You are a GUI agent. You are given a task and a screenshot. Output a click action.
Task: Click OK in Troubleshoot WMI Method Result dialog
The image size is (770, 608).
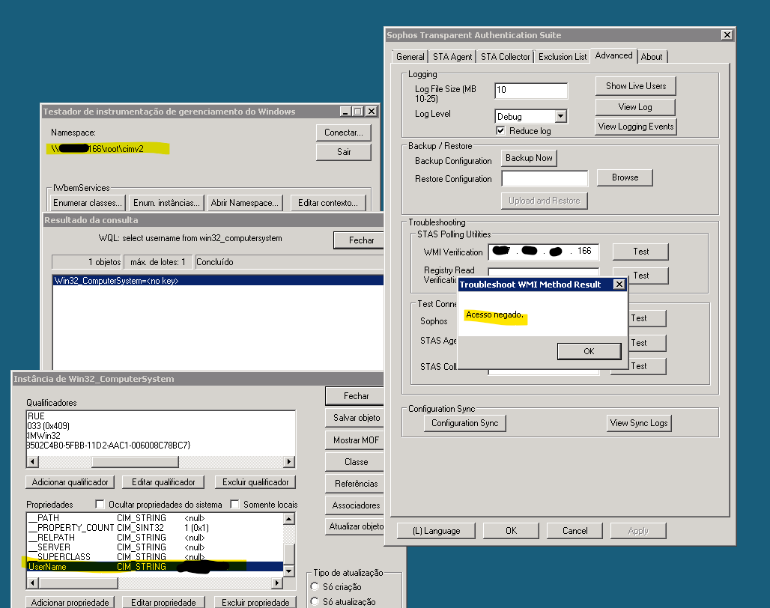(x=589, y=351)
